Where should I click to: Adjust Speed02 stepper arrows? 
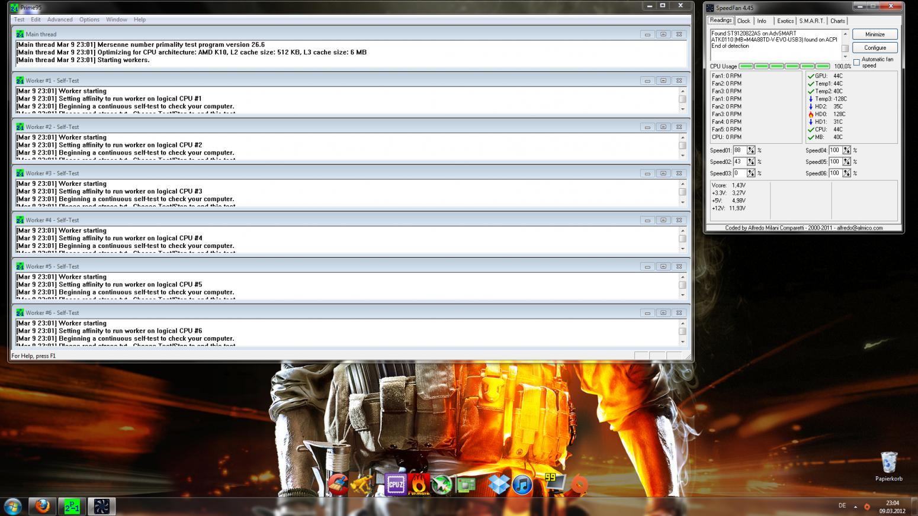coord(751,162)
